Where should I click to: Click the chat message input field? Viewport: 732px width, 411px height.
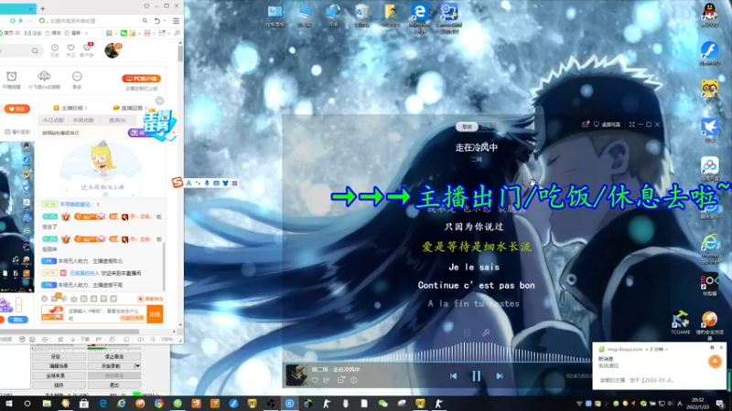tap(106, 313)
